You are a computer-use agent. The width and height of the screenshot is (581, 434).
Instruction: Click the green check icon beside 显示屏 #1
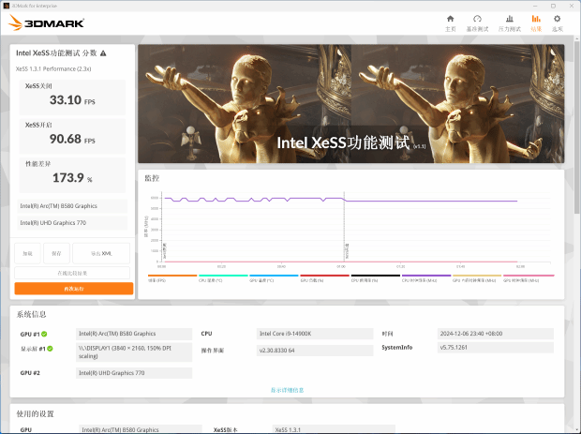point(50,349)
